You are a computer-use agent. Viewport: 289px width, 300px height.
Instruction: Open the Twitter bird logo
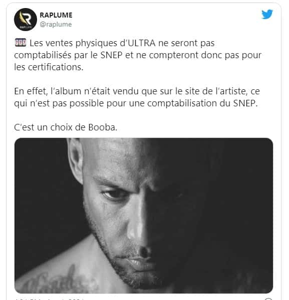tap(267, 15)
